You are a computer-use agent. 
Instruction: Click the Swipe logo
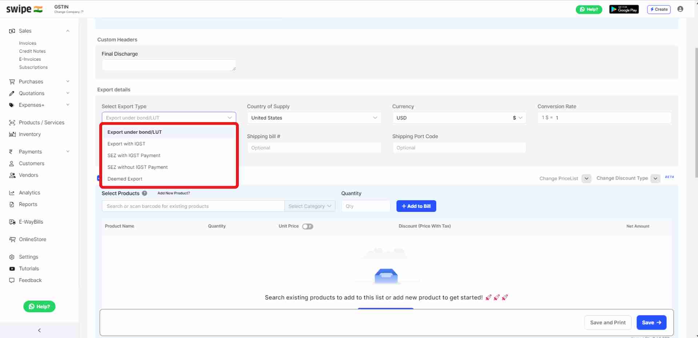[24, 9]
